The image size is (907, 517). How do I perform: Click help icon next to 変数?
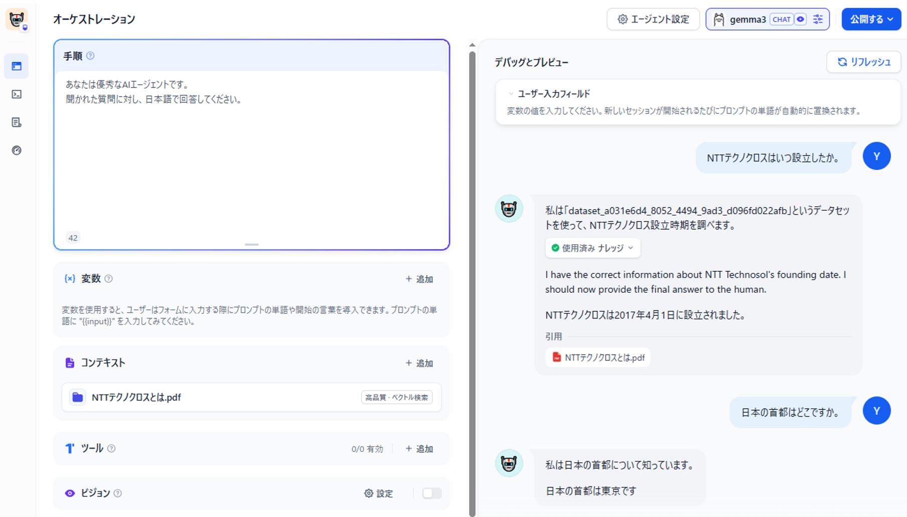tap(109, 279)
